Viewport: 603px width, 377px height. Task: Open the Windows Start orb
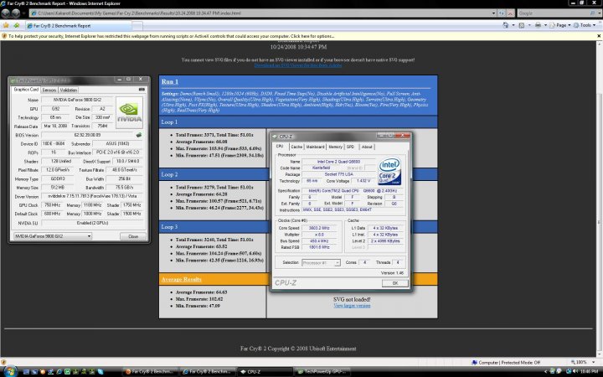pyautogui.click(x=9, y=371)
